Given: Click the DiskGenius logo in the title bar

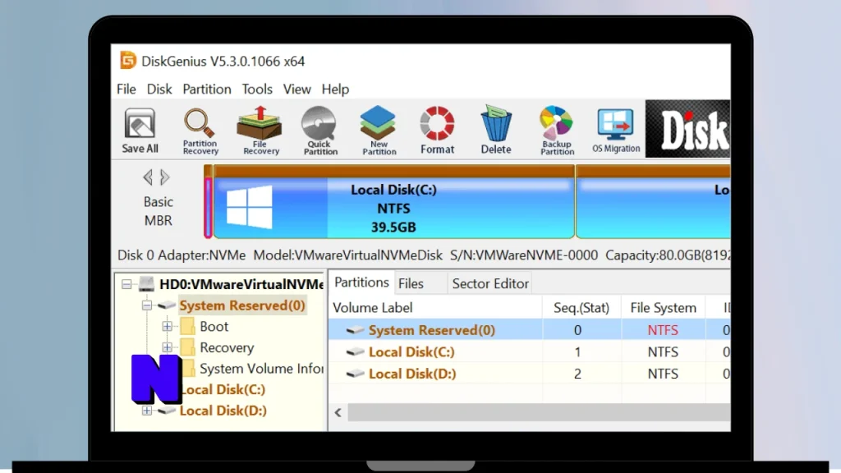Looking at the screenshot, I should (127, 60).
